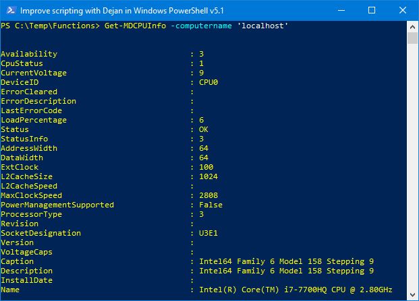419x301 pixels.
Task: Click the PowerManagementSupported False value
Action: (x=211, y=205)
